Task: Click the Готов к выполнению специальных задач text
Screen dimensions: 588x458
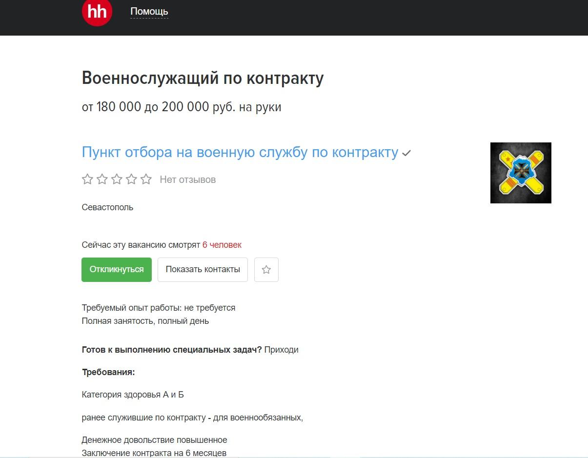Action: [172, 350]
